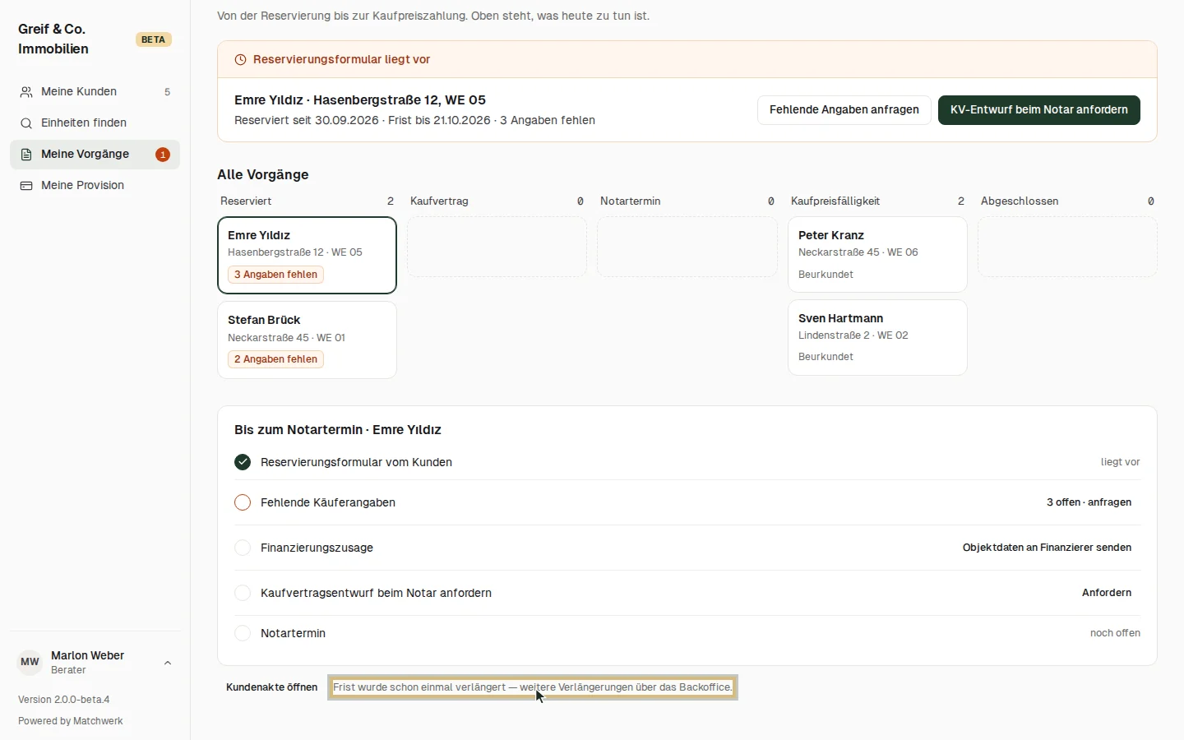The height and width of the screenshot is (740, 1184).
Task: Check the Kaufvertragsentwurf beim Notar anfordern circle
Action: tap(243, 593)
